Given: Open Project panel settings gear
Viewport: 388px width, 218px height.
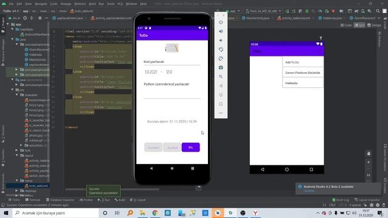Looking at the screenshot, I should click(40, 18).
